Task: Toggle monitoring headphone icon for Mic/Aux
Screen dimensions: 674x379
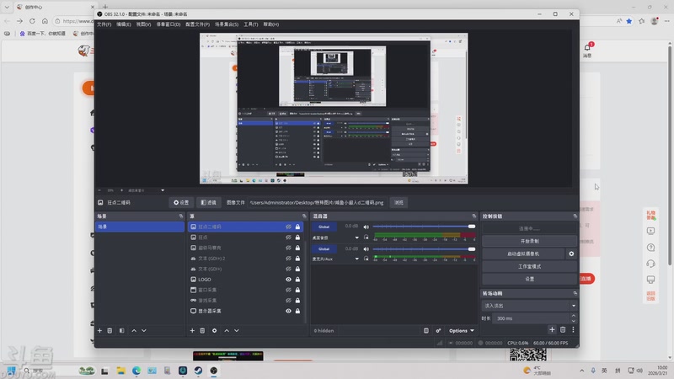Action: point(366,259)
